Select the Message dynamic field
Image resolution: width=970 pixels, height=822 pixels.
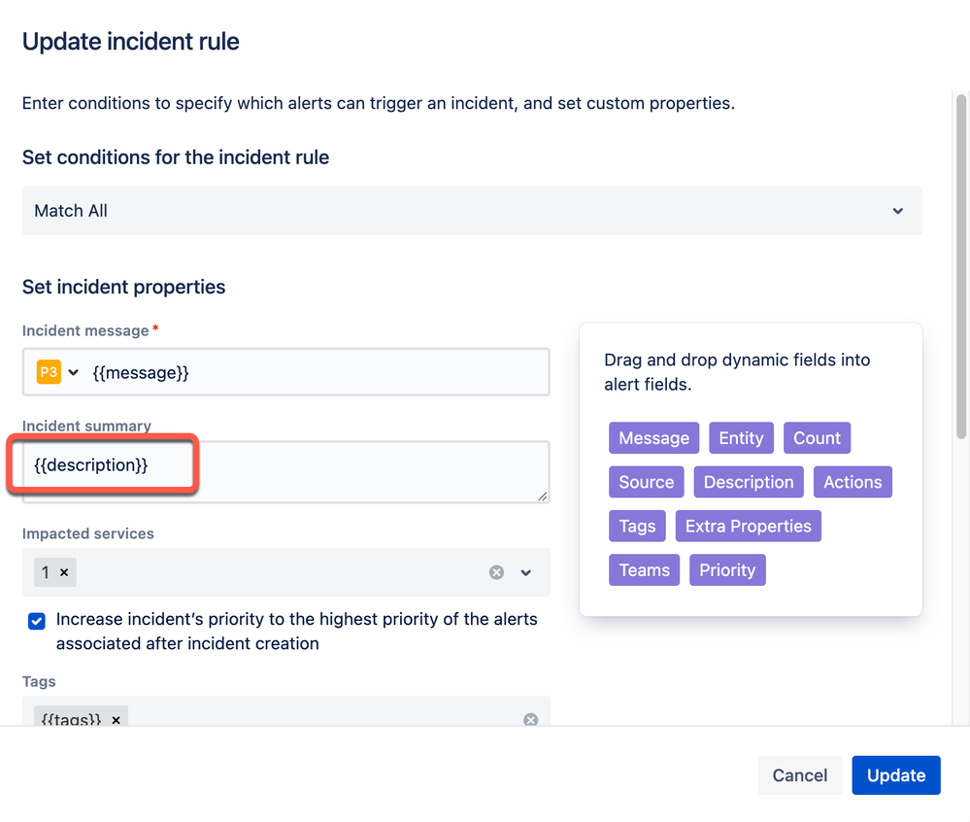653,438
